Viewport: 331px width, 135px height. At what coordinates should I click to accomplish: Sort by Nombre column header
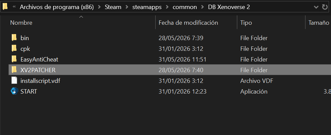[x=21, y=23]
